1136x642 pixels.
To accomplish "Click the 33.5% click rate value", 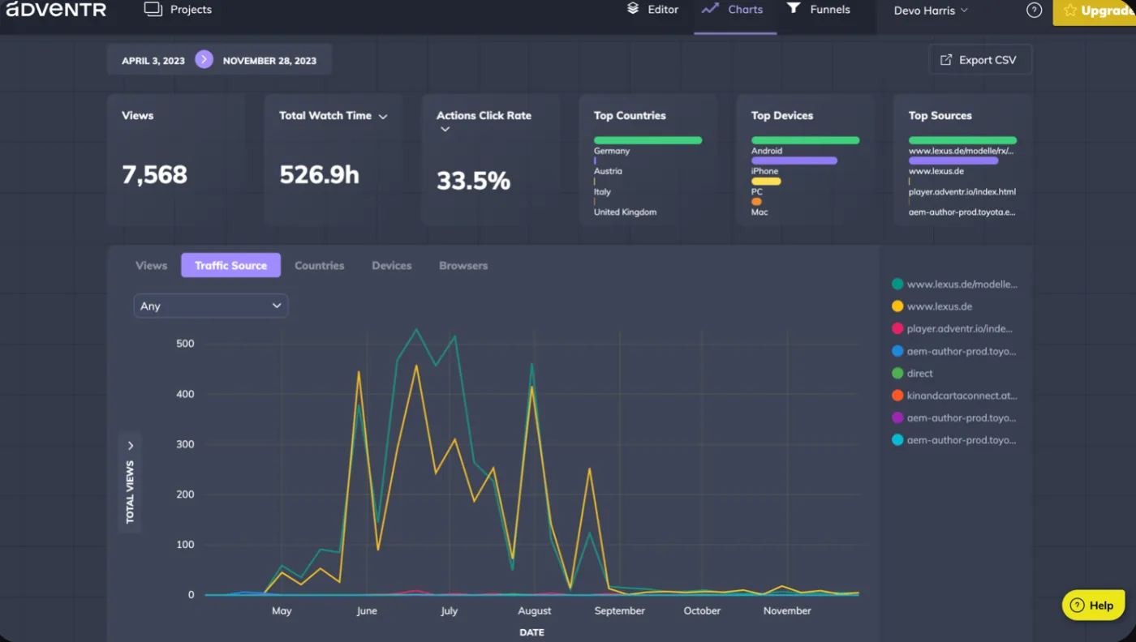I will coord(473,181).
